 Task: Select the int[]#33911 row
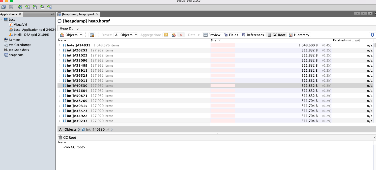[x=215, y=70]
